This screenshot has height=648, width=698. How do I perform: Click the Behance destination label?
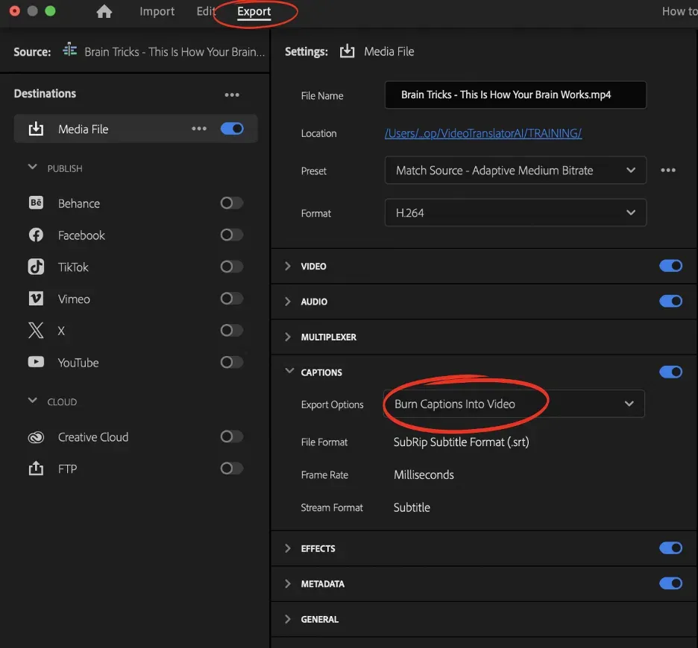[79, 203]
